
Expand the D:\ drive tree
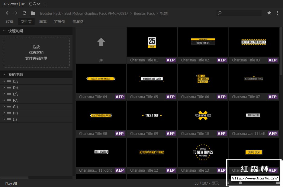tap(4, 88)
